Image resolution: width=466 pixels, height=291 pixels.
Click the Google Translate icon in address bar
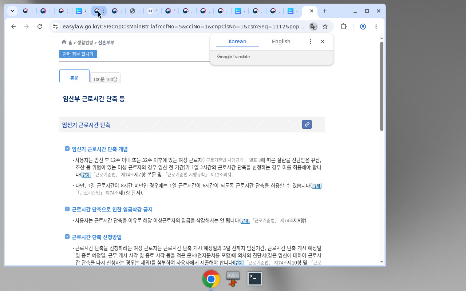(x=313, y=27)
